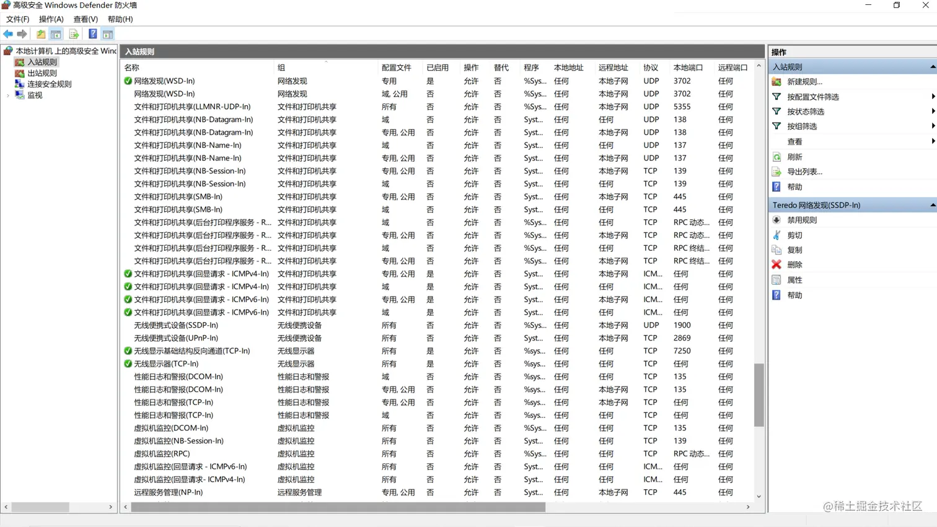Select the 无线便携式设备(SSDP-In) rule row
Screen dimensions: 937x527
click(438, 326)
